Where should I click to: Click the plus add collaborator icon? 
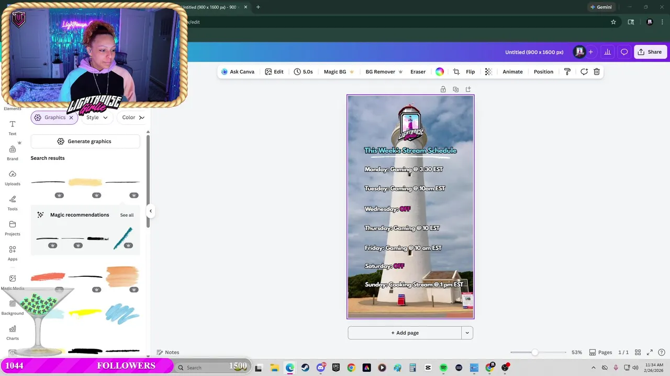pos(590,52)
